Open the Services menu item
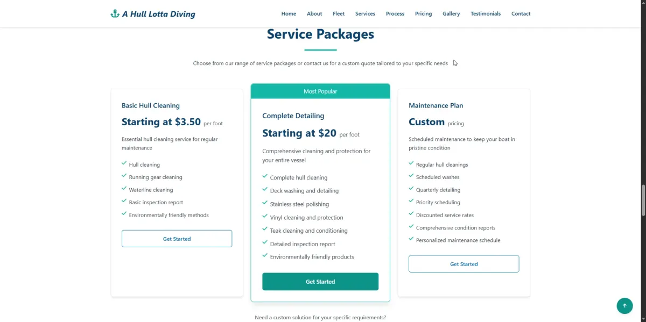646x322 pixels. [365, 14]
